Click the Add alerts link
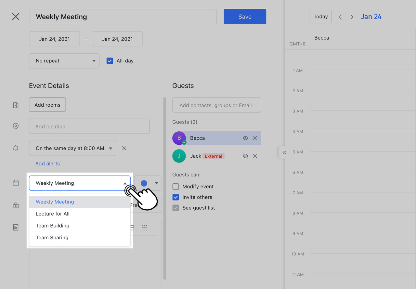Image resolution: width=416 pixels, height=289 pixels. click(x=47, y=164)
